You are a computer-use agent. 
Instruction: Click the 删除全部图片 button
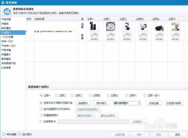click(108, 115)
